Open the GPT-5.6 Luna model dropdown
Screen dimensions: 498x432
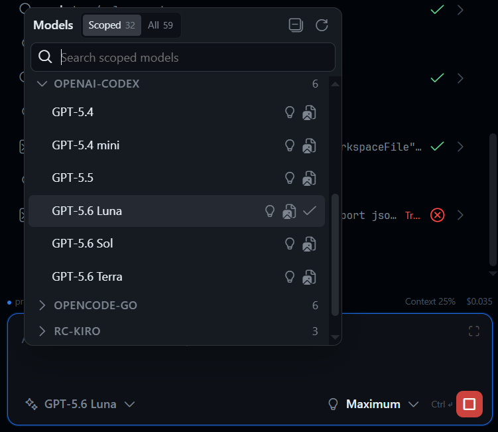[80, 404]
